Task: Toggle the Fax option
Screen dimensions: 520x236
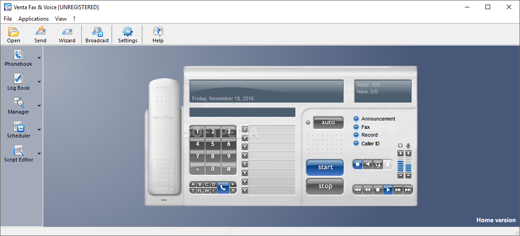Action: coord(356,127)
